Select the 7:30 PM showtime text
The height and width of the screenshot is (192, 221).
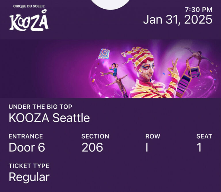coord(199,9)
